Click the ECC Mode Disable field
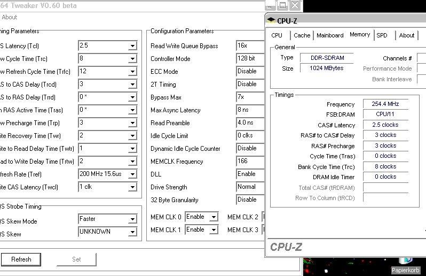Image resolution: width=426 pixels, height=276 pixels. (250, 71)
